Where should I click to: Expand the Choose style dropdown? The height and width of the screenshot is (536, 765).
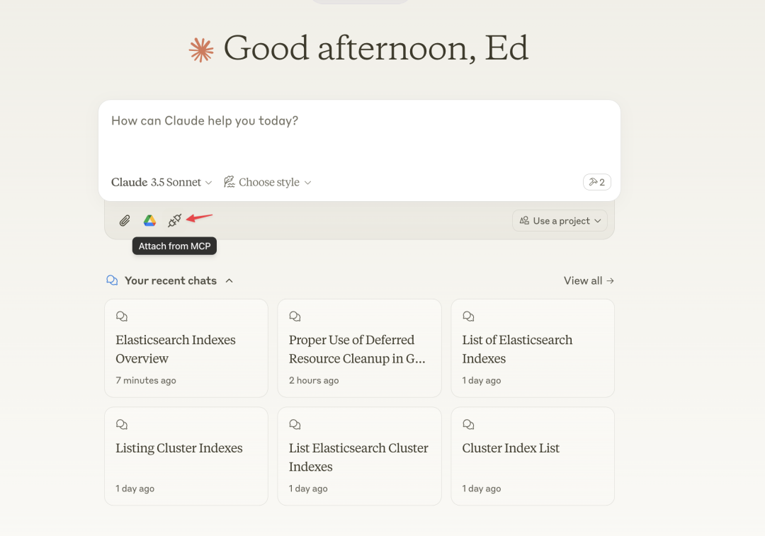[268, 182]
